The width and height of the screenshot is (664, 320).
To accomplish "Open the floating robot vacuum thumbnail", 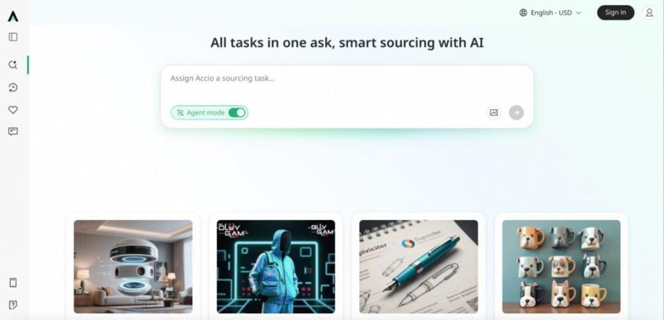I will [x=133, y=267].
